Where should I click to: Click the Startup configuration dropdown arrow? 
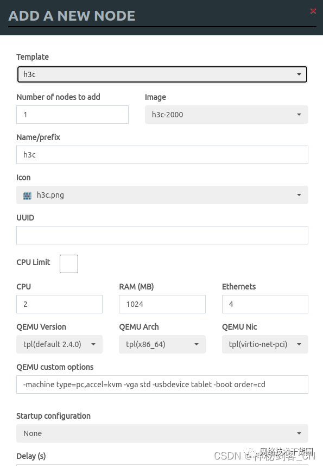tap(299, 433)
